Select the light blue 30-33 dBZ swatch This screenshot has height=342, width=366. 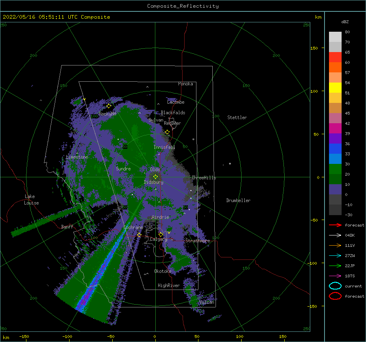(335, 159)
